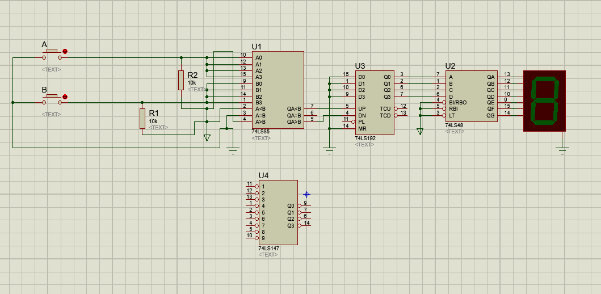The height and width of the screenshot is (294, 601).
Task: Click the ground symbol below the display
Action: [x=562, y=150]
